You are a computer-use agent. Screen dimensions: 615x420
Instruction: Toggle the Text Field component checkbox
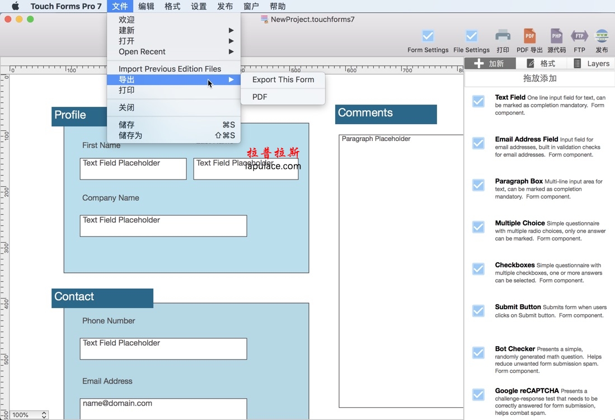478,101
